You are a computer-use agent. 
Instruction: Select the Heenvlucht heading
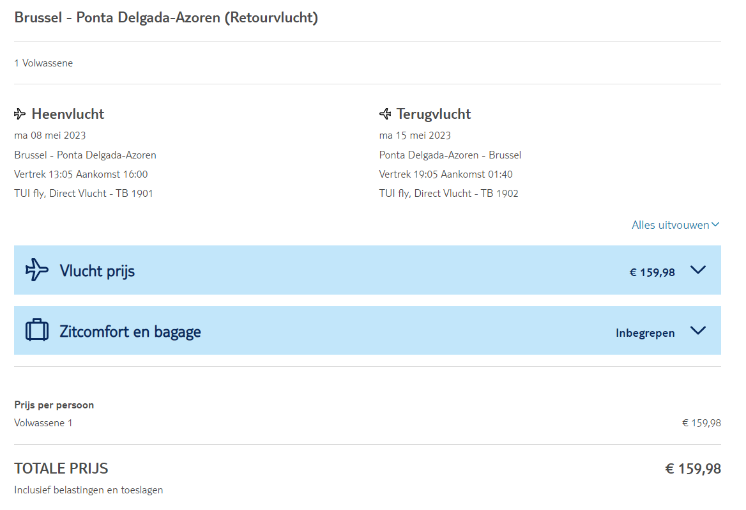(x=68, y=114)
